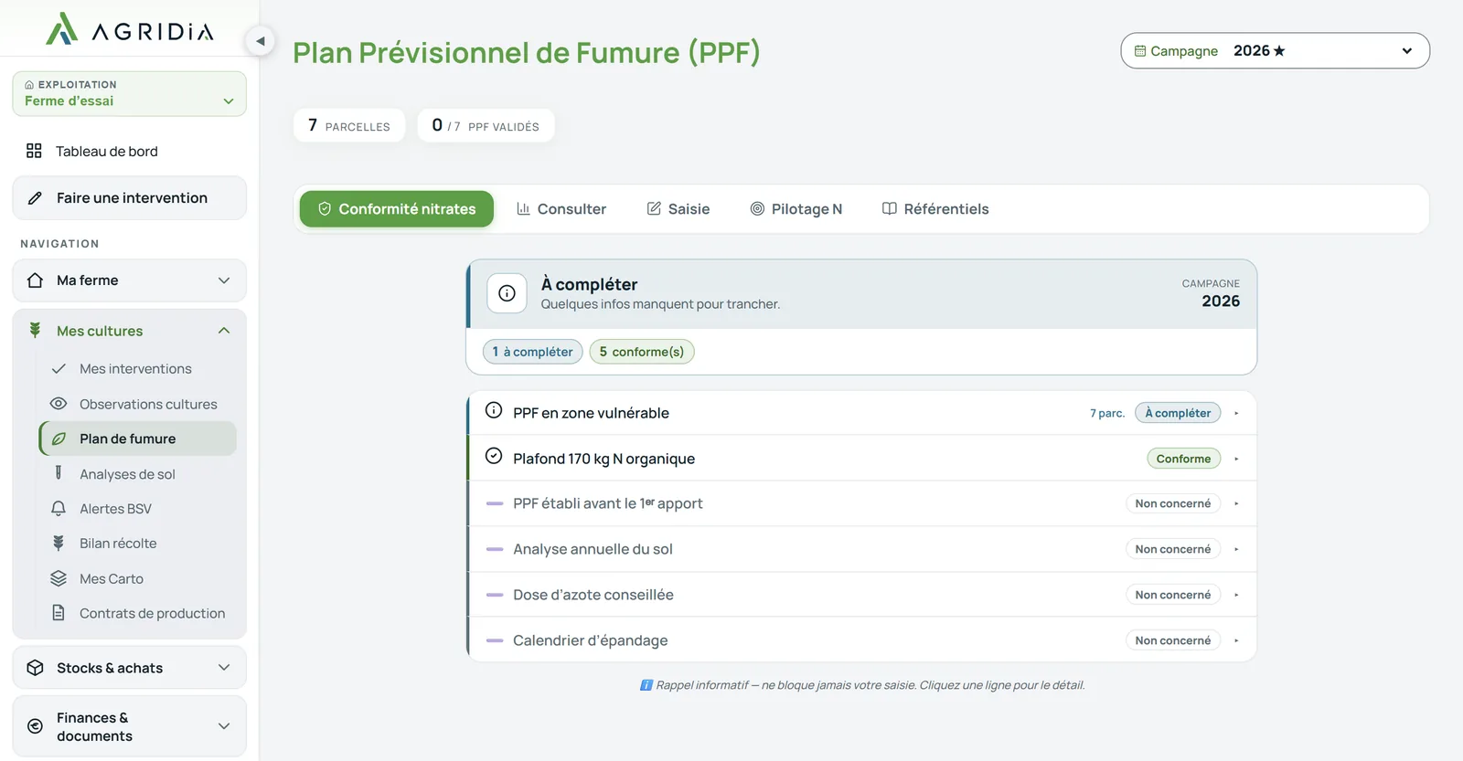
Task: Open the Exploitation Ferme d'essai dropdown
Action: click(x=129, y=94)
